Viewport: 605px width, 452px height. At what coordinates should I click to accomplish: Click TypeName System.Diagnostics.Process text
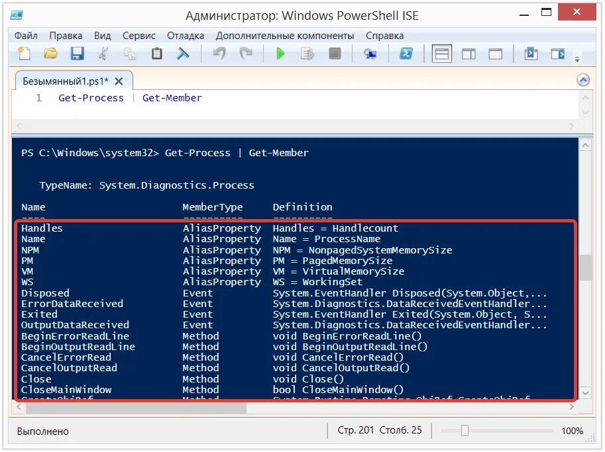146,185
